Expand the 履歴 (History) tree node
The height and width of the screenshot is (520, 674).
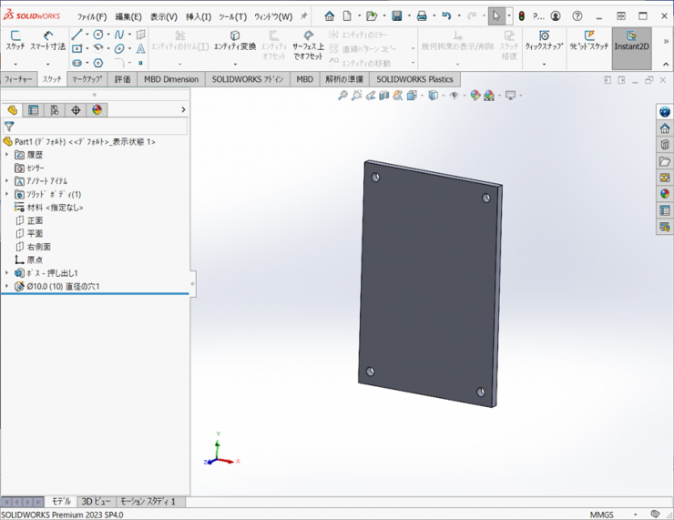[7, 155]
